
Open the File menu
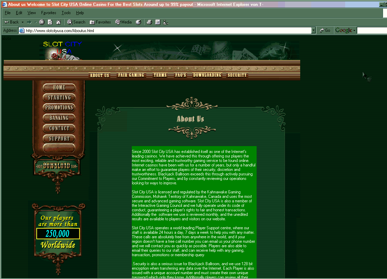8,13
